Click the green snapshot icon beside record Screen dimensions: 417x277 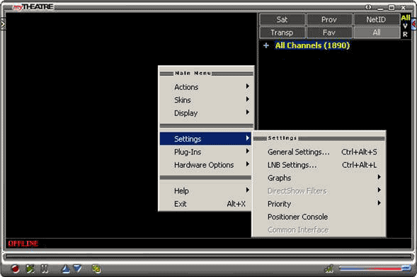pos(30,268)
